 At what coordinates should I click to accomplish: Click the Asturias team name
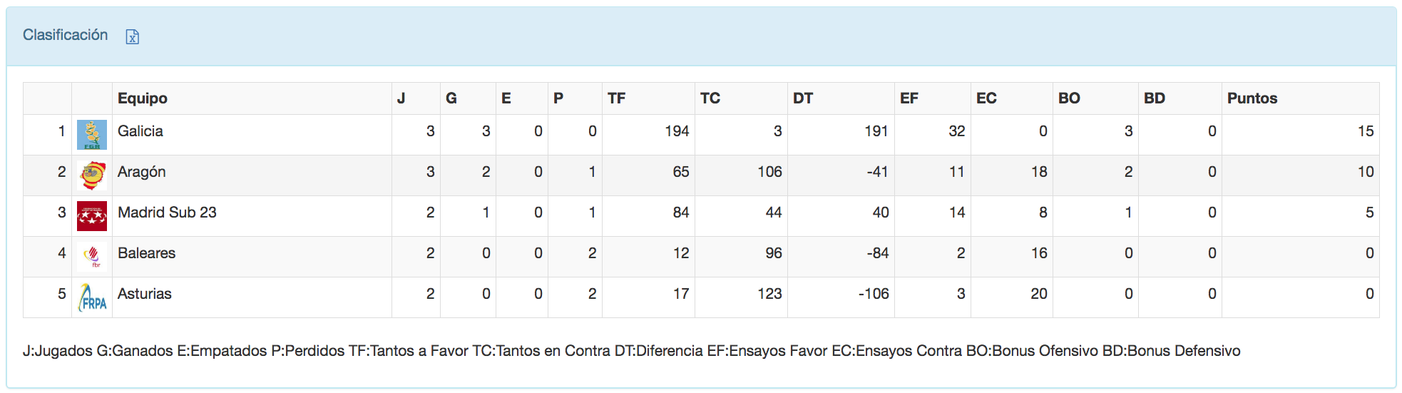point(145,294)
